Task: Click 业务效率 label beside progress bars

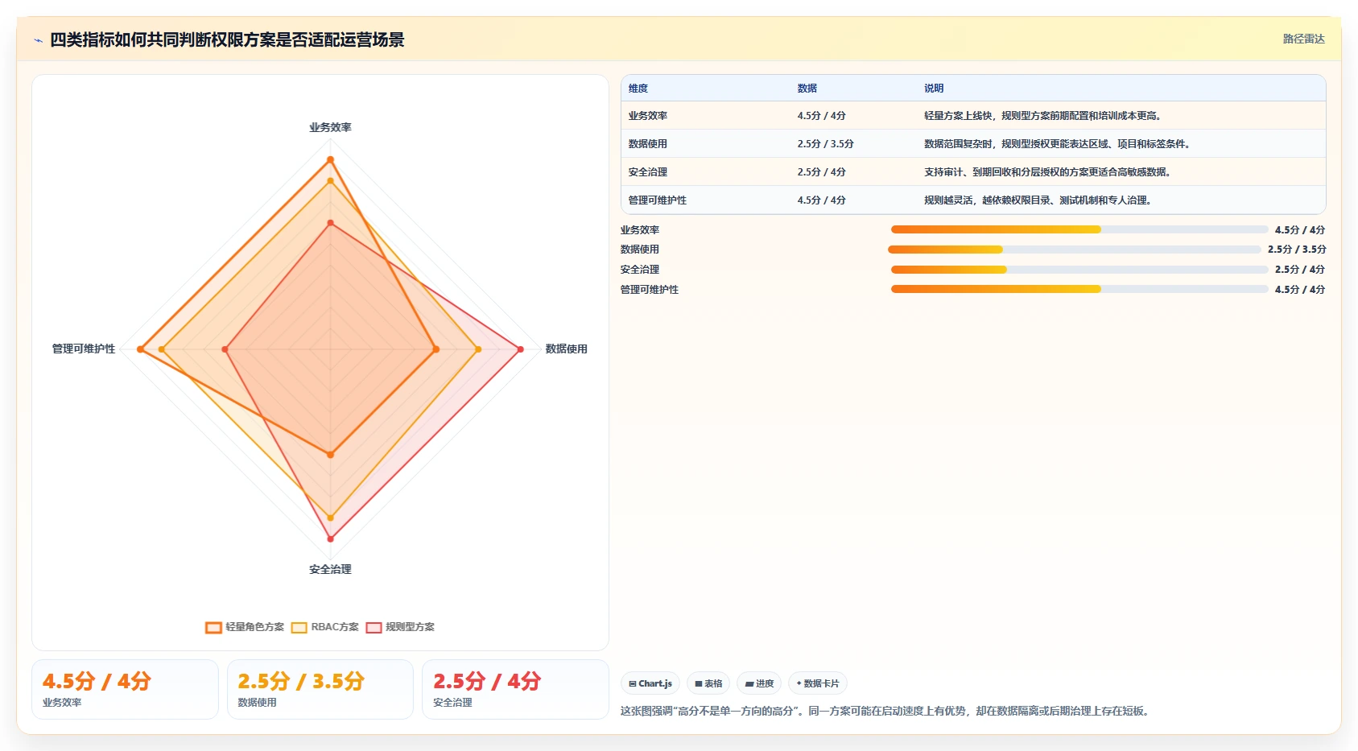Action: point(640,230)
